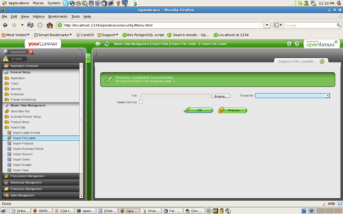
Task: Open the Security folder
Action: [16, 89]
